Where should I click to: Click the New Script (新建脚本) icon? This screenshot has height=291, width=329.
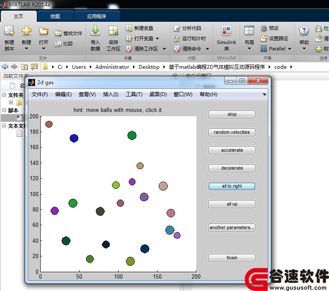point(9,31)
